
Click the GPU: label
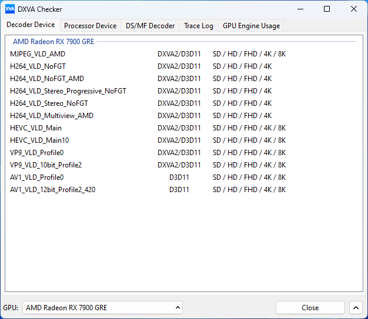11,307
